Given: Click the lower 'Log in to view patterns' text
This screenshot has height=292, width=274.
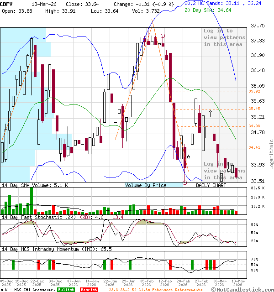Looking at the screenshot, I should (224, 171).
